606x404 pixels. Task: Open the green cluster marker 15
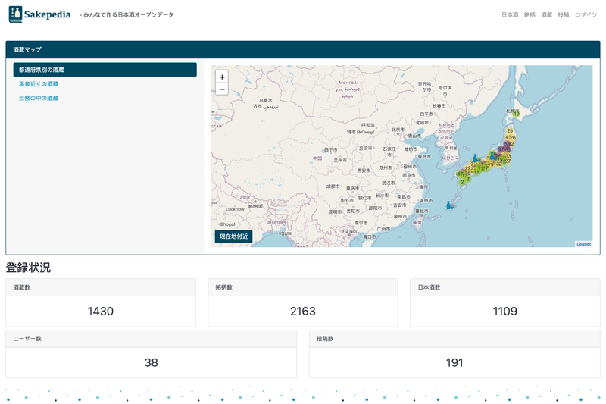[476, 173]
